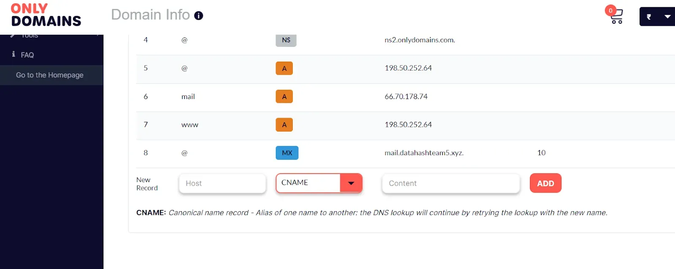Click the A badge for mail record

[x=284, y=97]
